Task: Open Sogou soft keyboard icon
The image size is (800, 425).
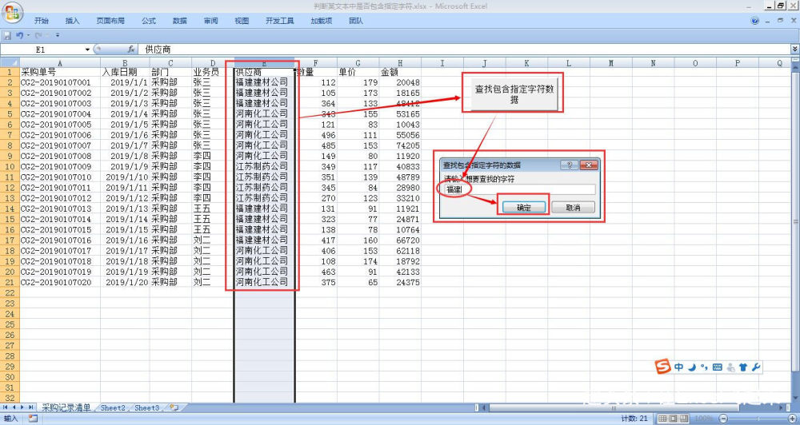Action: click(717, 367)
